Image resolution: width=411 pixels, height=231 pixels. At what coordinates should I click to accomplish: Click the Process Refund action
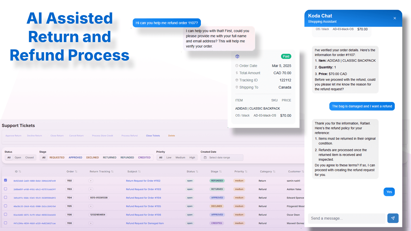click(129, 136)
